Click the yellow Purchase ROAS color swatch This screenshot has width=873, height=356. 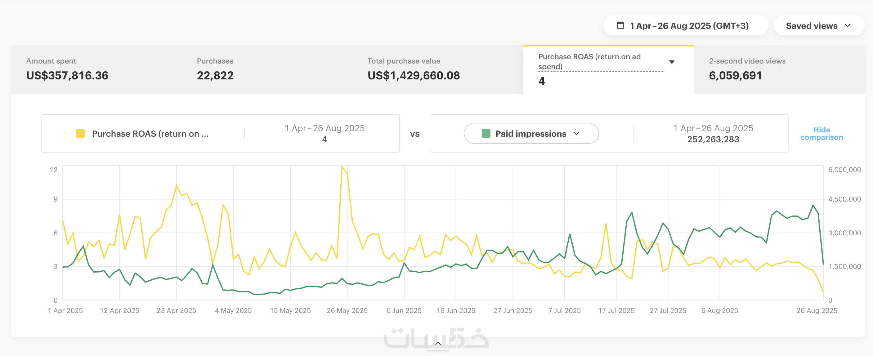point(80,133)
